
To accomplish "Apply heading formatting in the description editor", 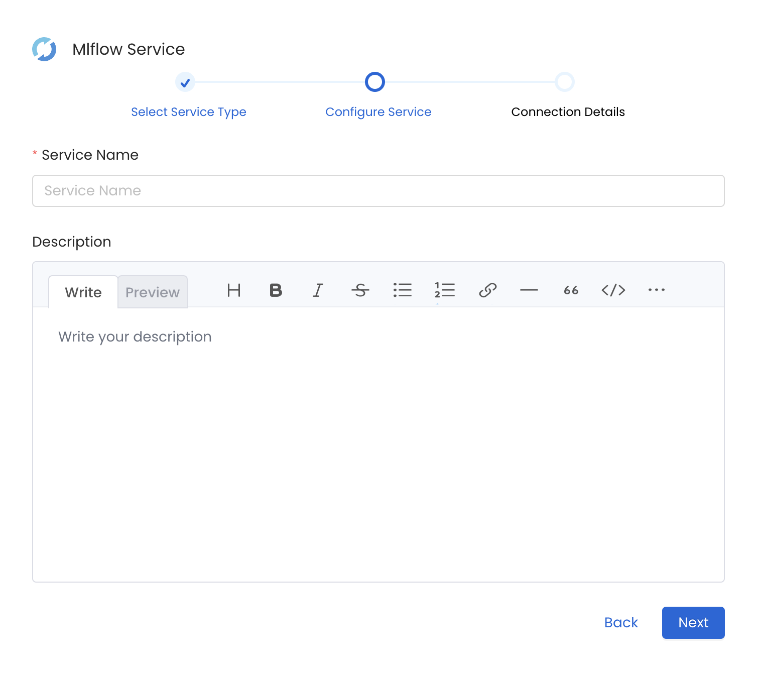I will pyautogui.click(x=233, y=290).
